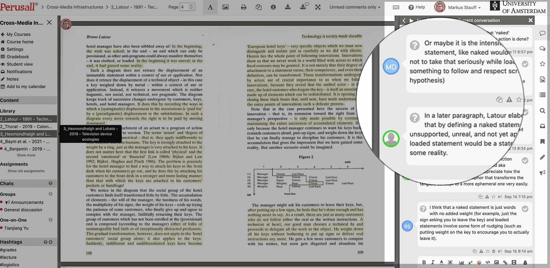This screenshot has width=550, height=268.
Task: Add One-on-One chat with plus icon
Action: click(x=51, y=220)
